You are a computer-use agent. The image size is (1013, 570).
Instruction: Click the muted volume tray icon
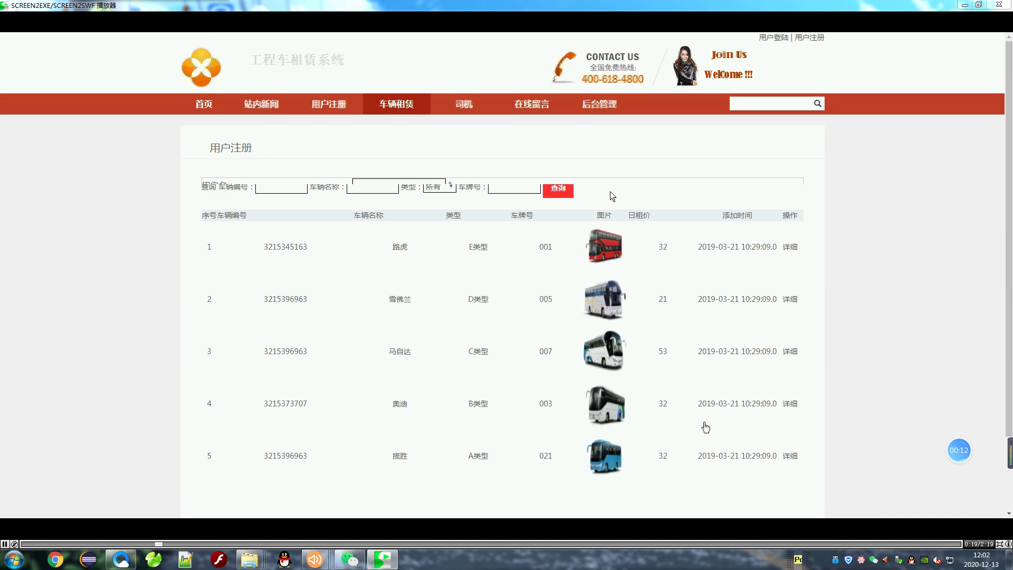pos(937,560)
